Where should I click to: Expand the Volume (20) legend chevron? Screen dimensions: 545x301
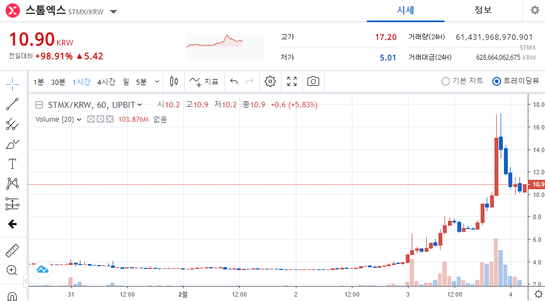pyautogui.click(x=79, y=120)
